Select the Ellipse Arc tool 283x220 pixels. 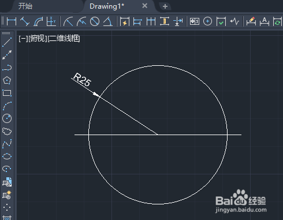coord(7,169)
